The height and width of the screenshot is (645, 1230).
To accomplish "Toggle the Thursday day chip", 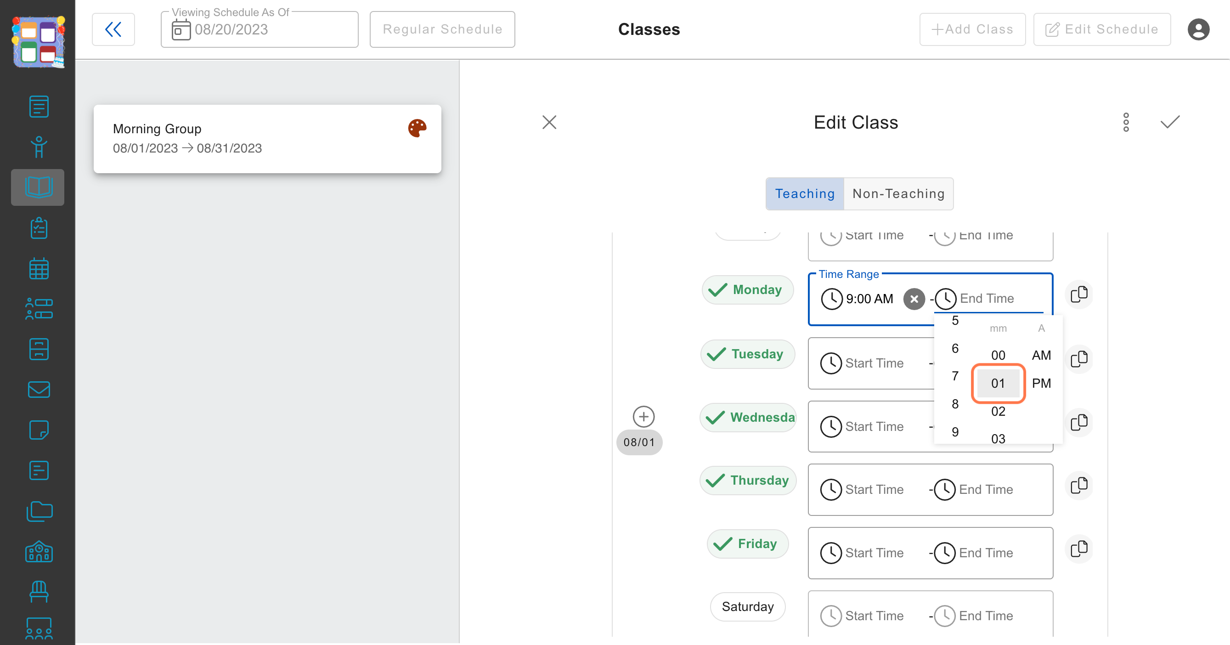I will pyautogui.click(x=747, y=480).
